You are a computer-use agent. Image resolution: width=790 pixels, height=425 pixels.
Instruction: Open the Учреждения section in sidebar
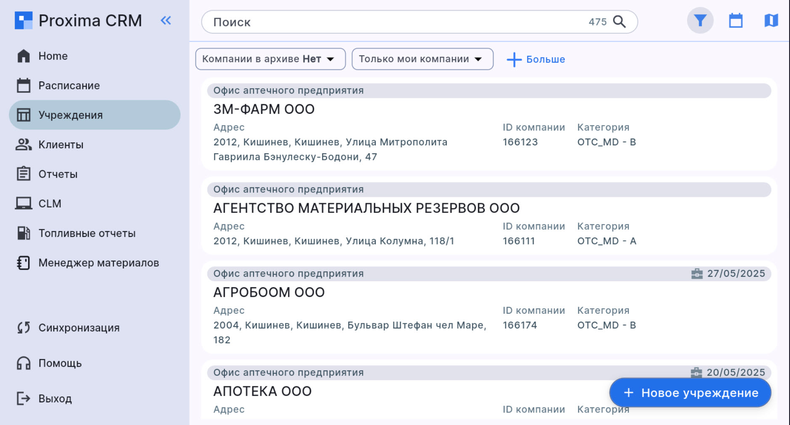pos(71,115)
